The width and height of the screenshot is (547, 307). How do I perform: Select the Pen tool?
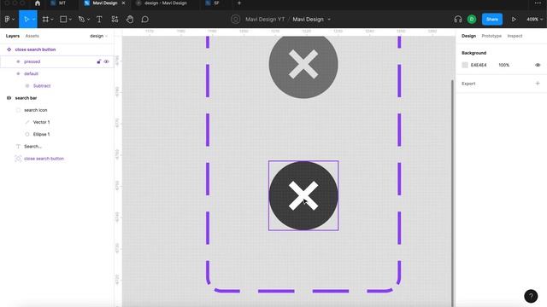click(x=81, y=19)
